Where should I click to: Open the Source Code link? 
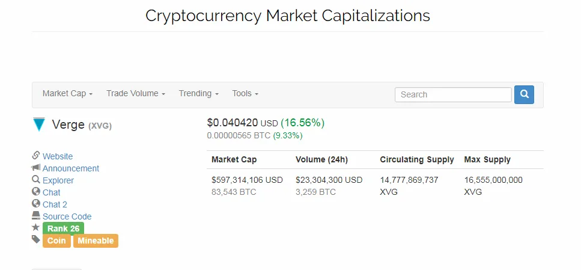tap(67, 216)
